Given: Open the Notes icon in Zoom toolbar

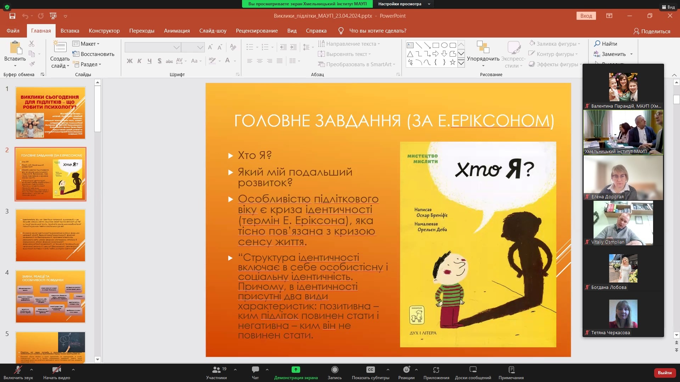Looking at the screenshot, I should point(511,370).
